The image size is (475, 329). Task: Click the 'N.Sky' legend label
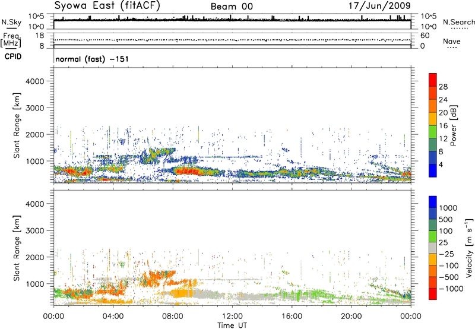tap(11, 22)
